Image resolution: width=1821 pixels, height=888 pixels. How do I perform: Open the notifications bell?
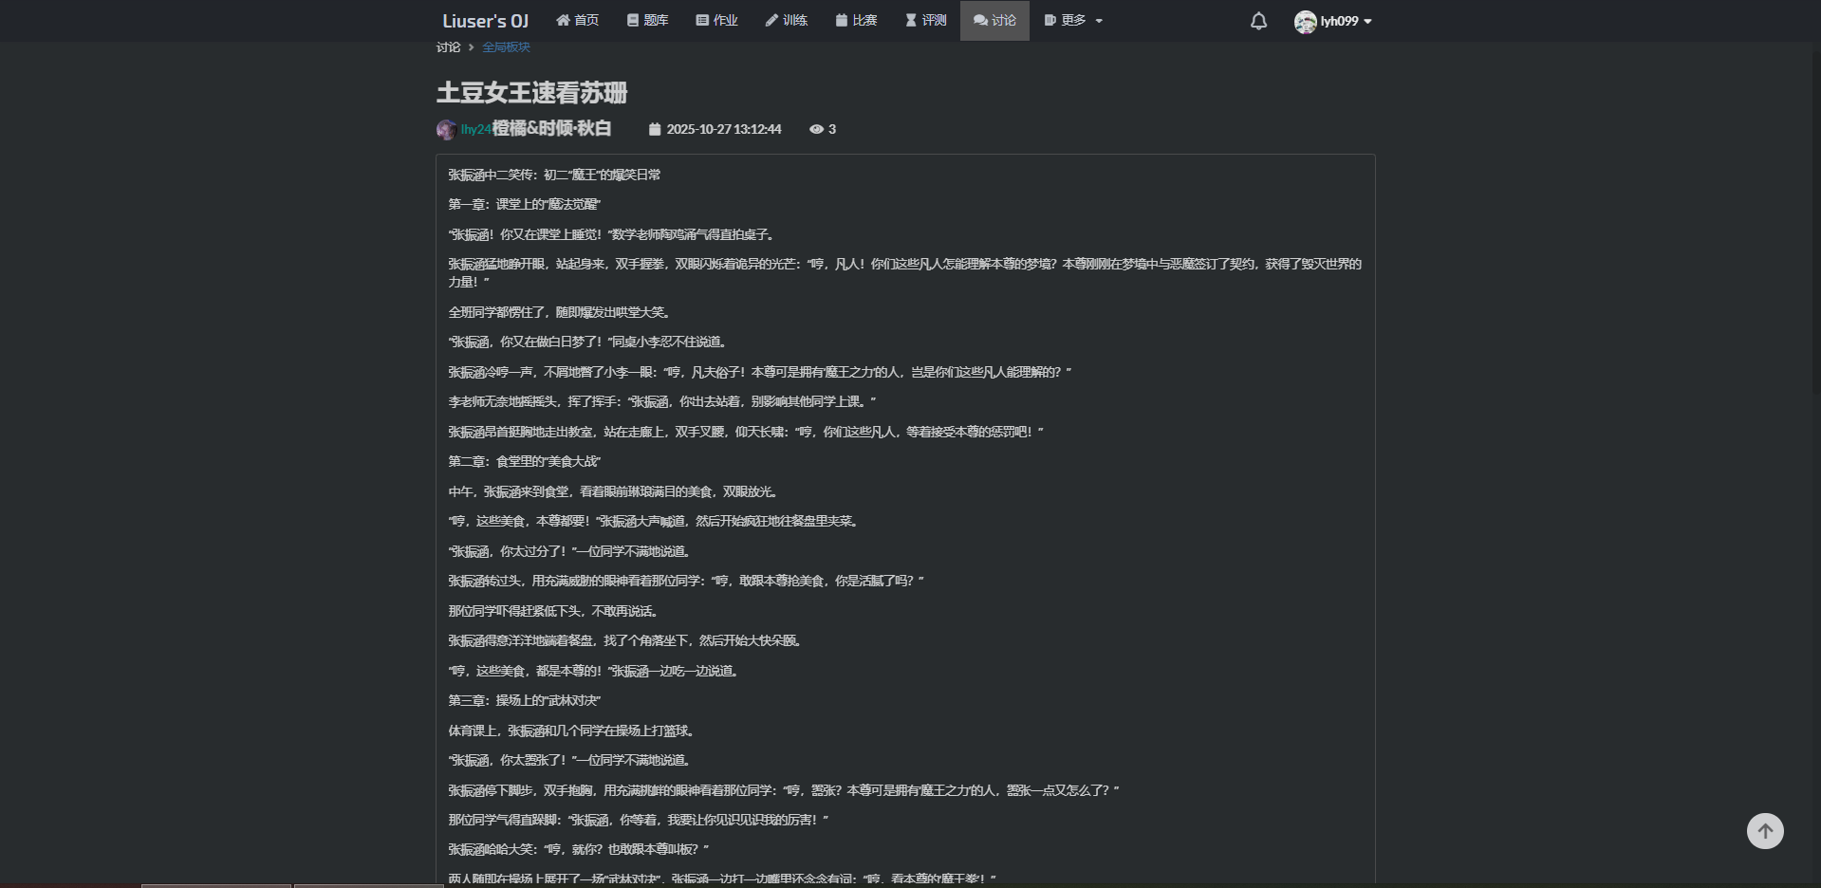1258,21
